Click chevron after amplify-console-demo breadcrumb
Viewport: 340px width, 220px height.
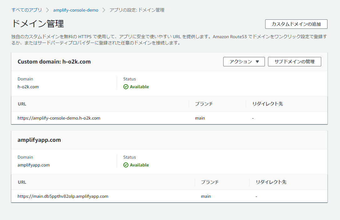[x=104, y=10]
